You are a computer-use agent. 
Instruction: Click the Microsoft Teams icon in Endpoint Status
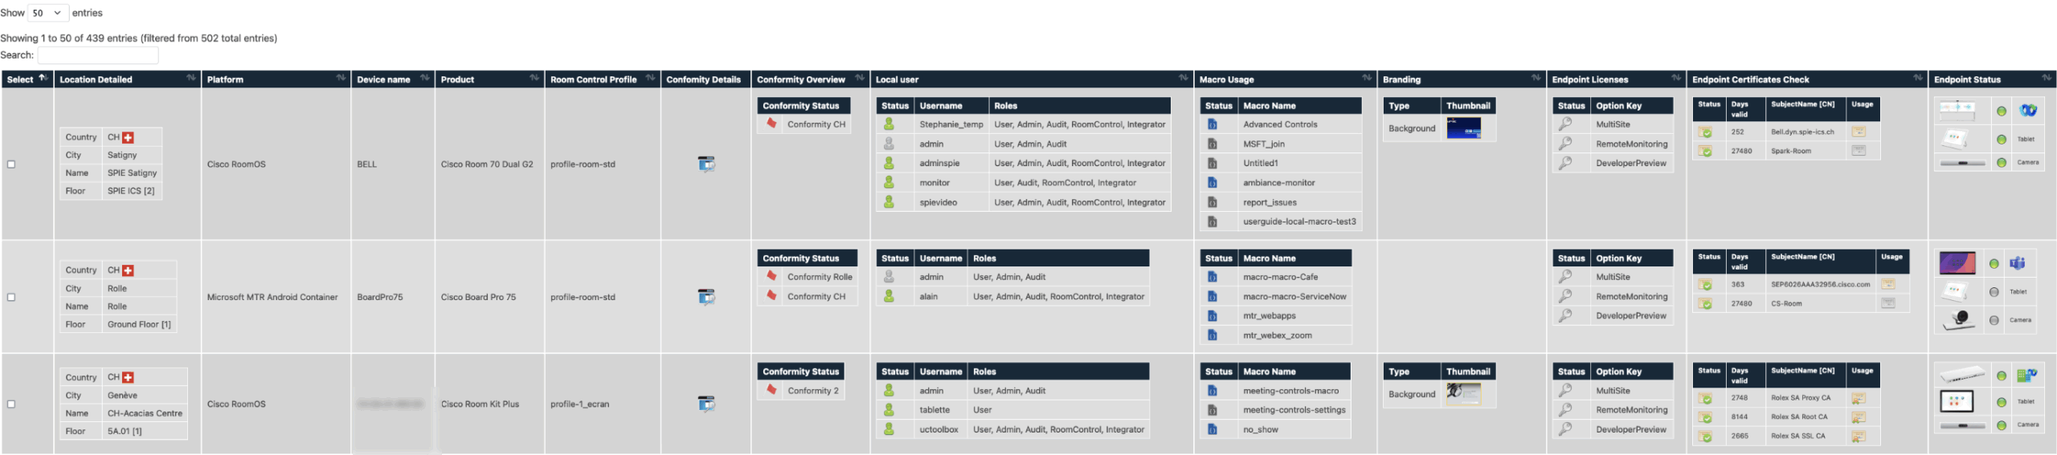pos(2017,263)
